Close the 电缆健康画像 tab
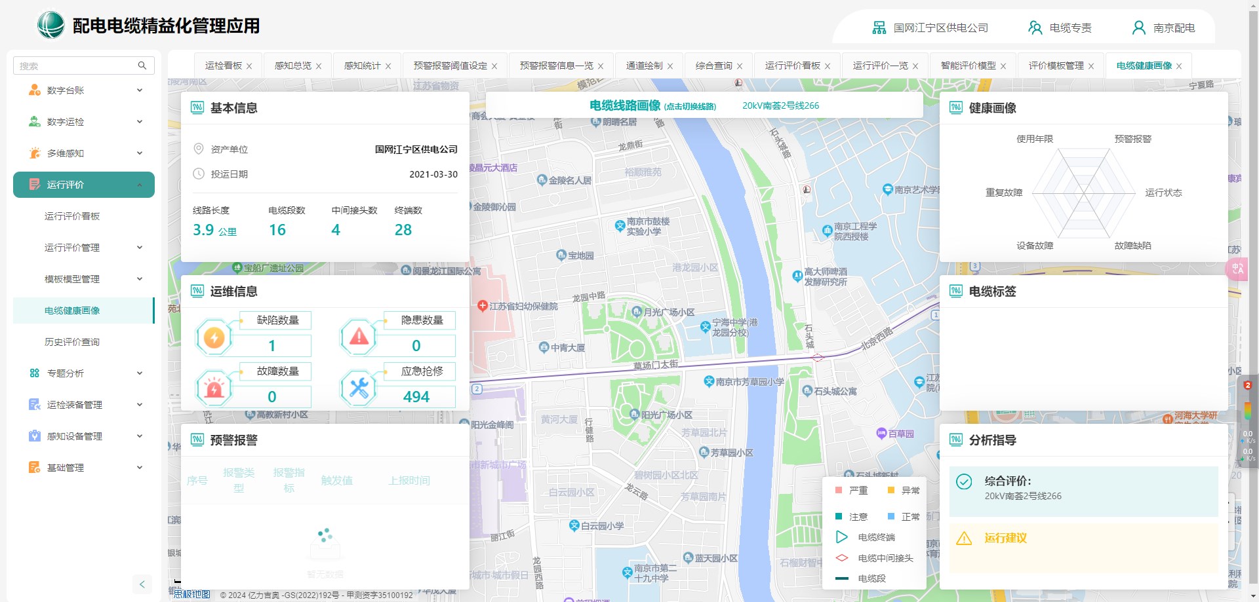 (1179, 66)
